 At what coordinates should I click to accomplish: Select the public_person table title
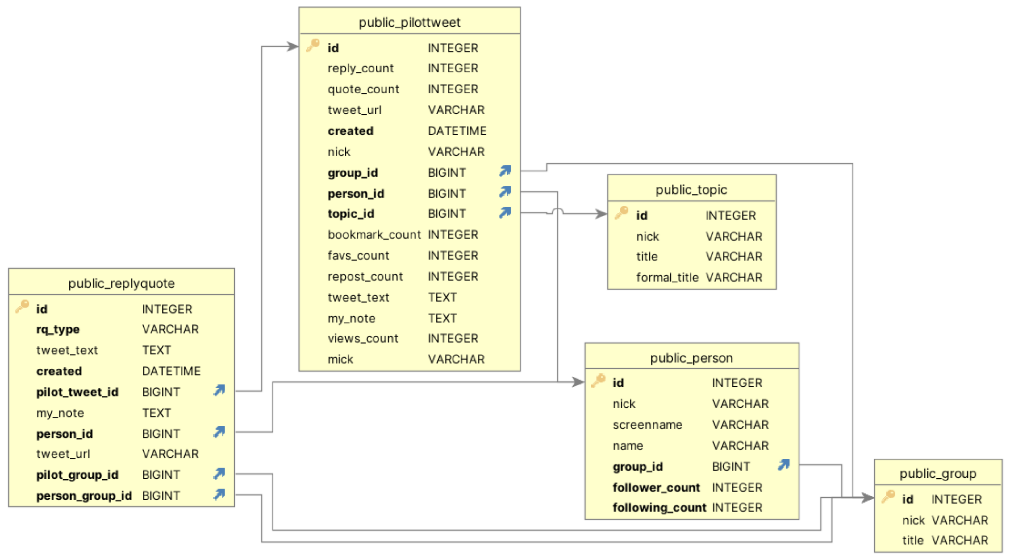[691, 358]
